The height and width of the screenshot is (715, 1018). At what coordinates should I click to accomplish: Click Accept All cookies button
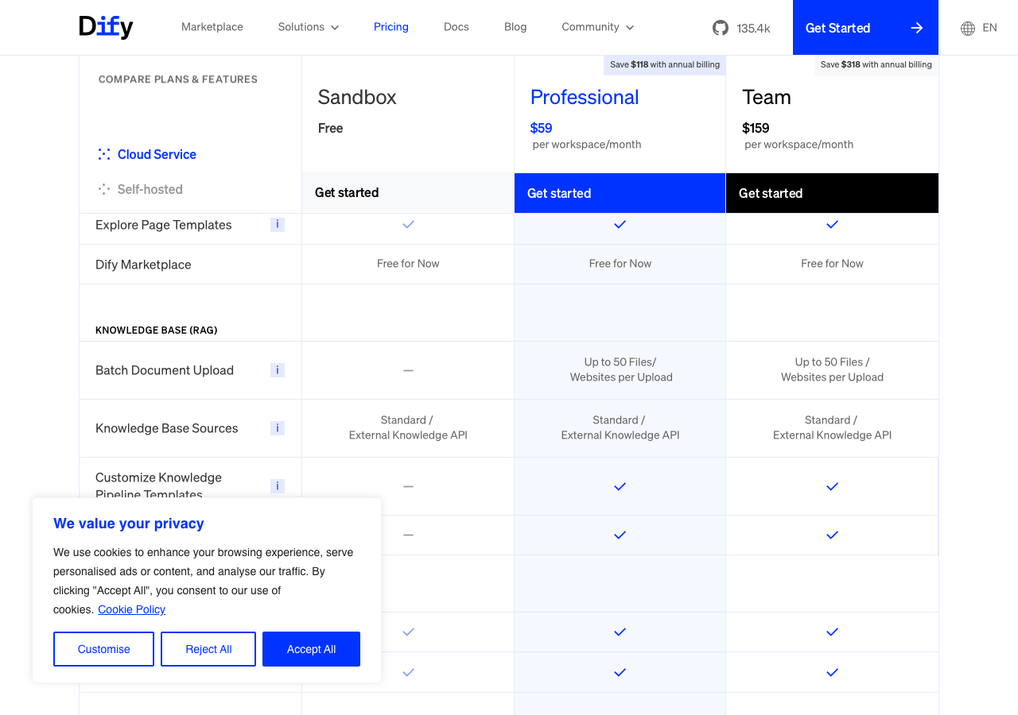[x=311, y=649]
